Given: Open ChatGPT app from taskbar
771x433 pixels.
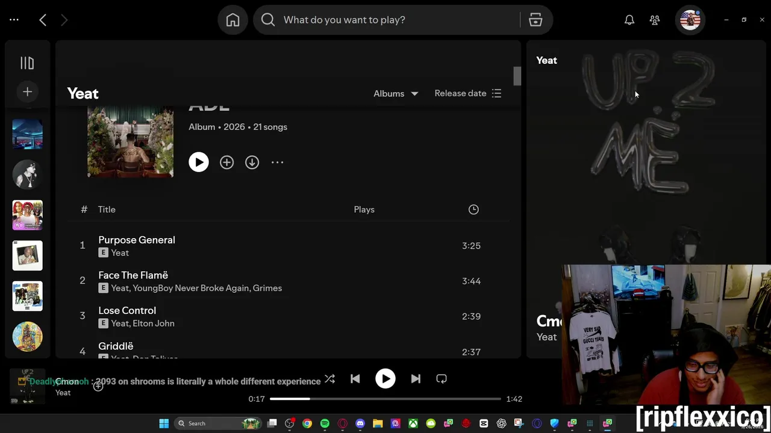Looking at the screenshot, I should 501,423.
